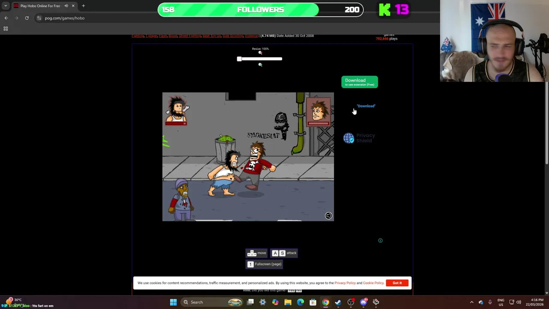Open the Blood tag link

[173, 36]
